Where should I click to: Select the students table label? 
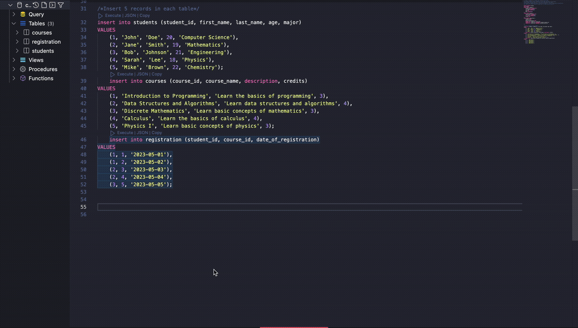[x=43, y=51]
